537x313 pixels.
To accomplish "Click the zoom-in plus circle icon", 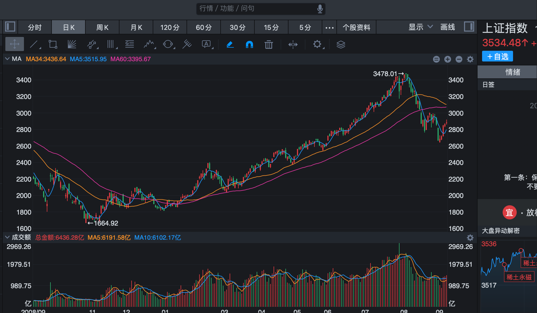I will coord(448,59).
